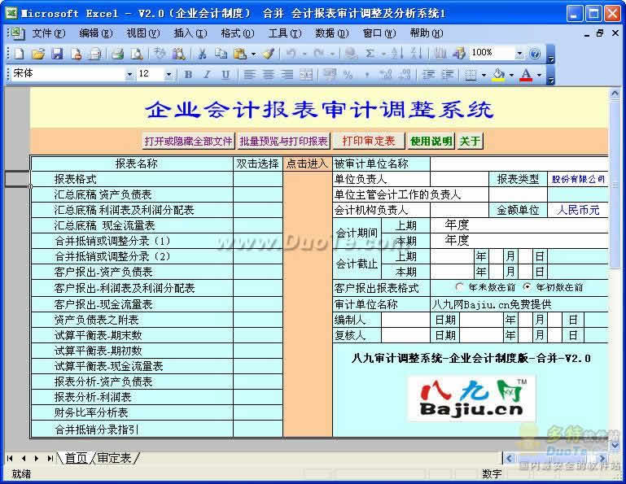
Task: Open the font name dropdown next to 宋体
Action: (x=129, y=74)
